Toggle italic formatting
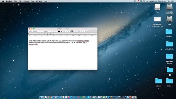Image resolution: width=176 pixels, height=99 pixels. tap(67, 31)
